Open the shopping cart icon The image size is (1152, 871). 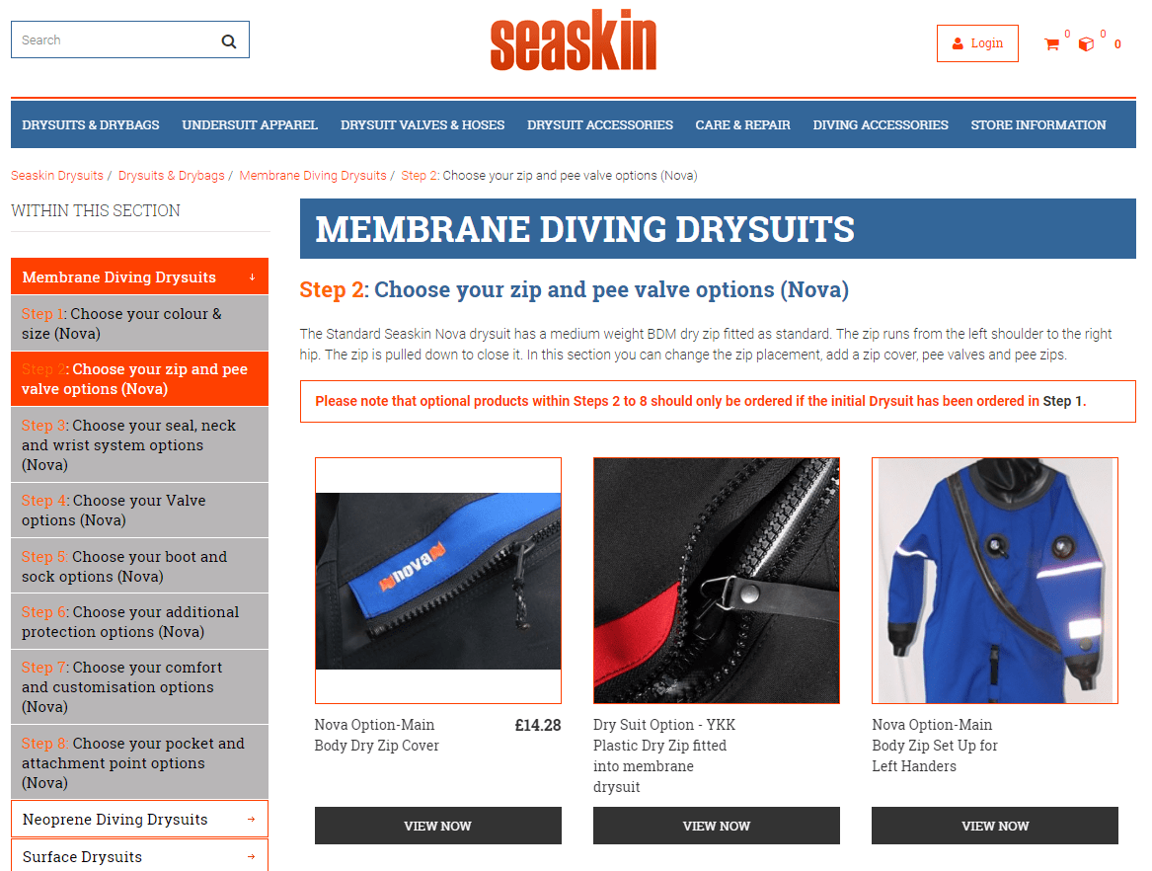coord(1051,44)
